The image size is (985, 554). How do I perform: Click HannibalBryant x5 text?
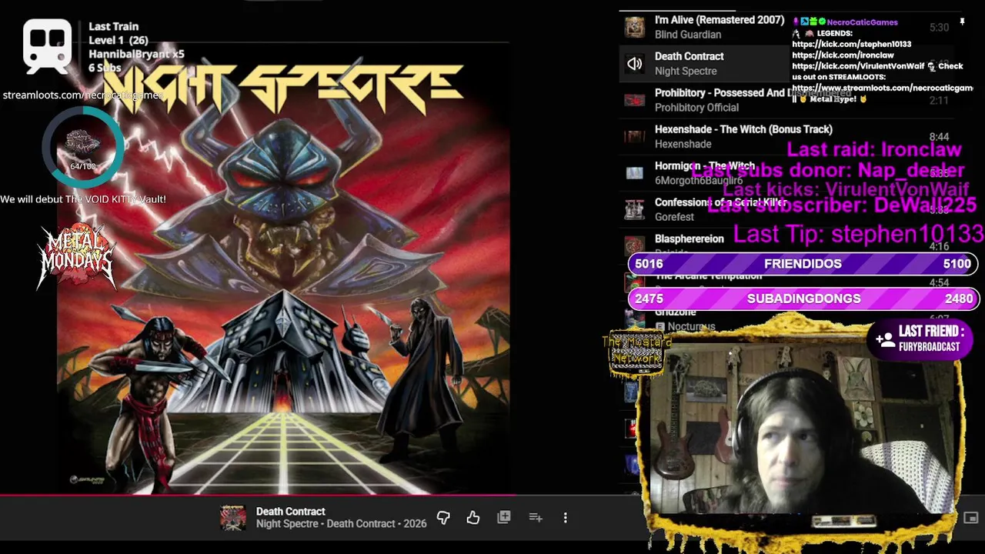click(x=136, y=54)
